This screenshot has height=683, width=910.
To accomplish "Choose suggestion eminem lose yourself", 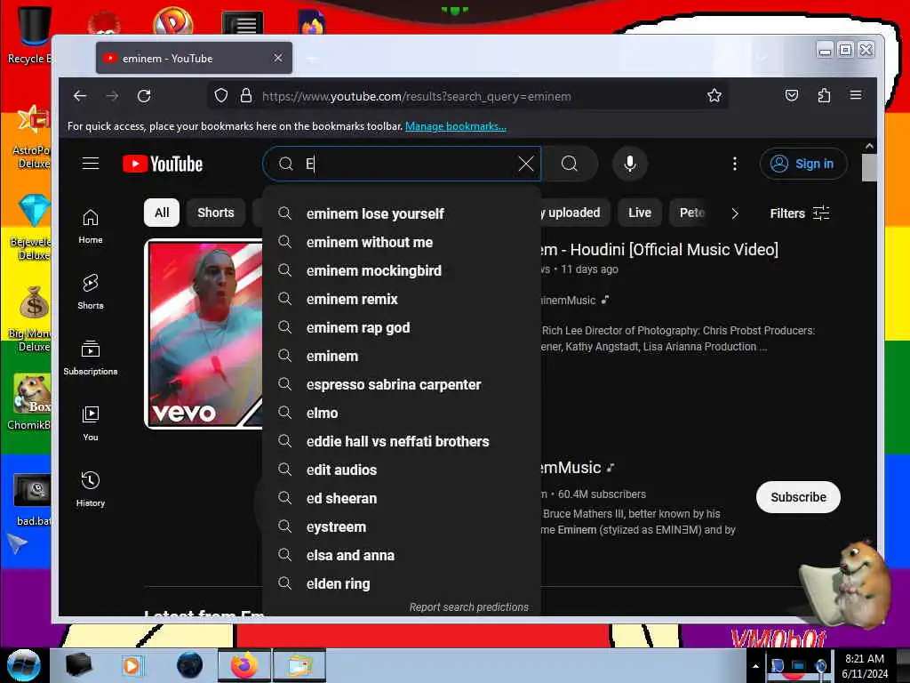I will tap(402, 213).
